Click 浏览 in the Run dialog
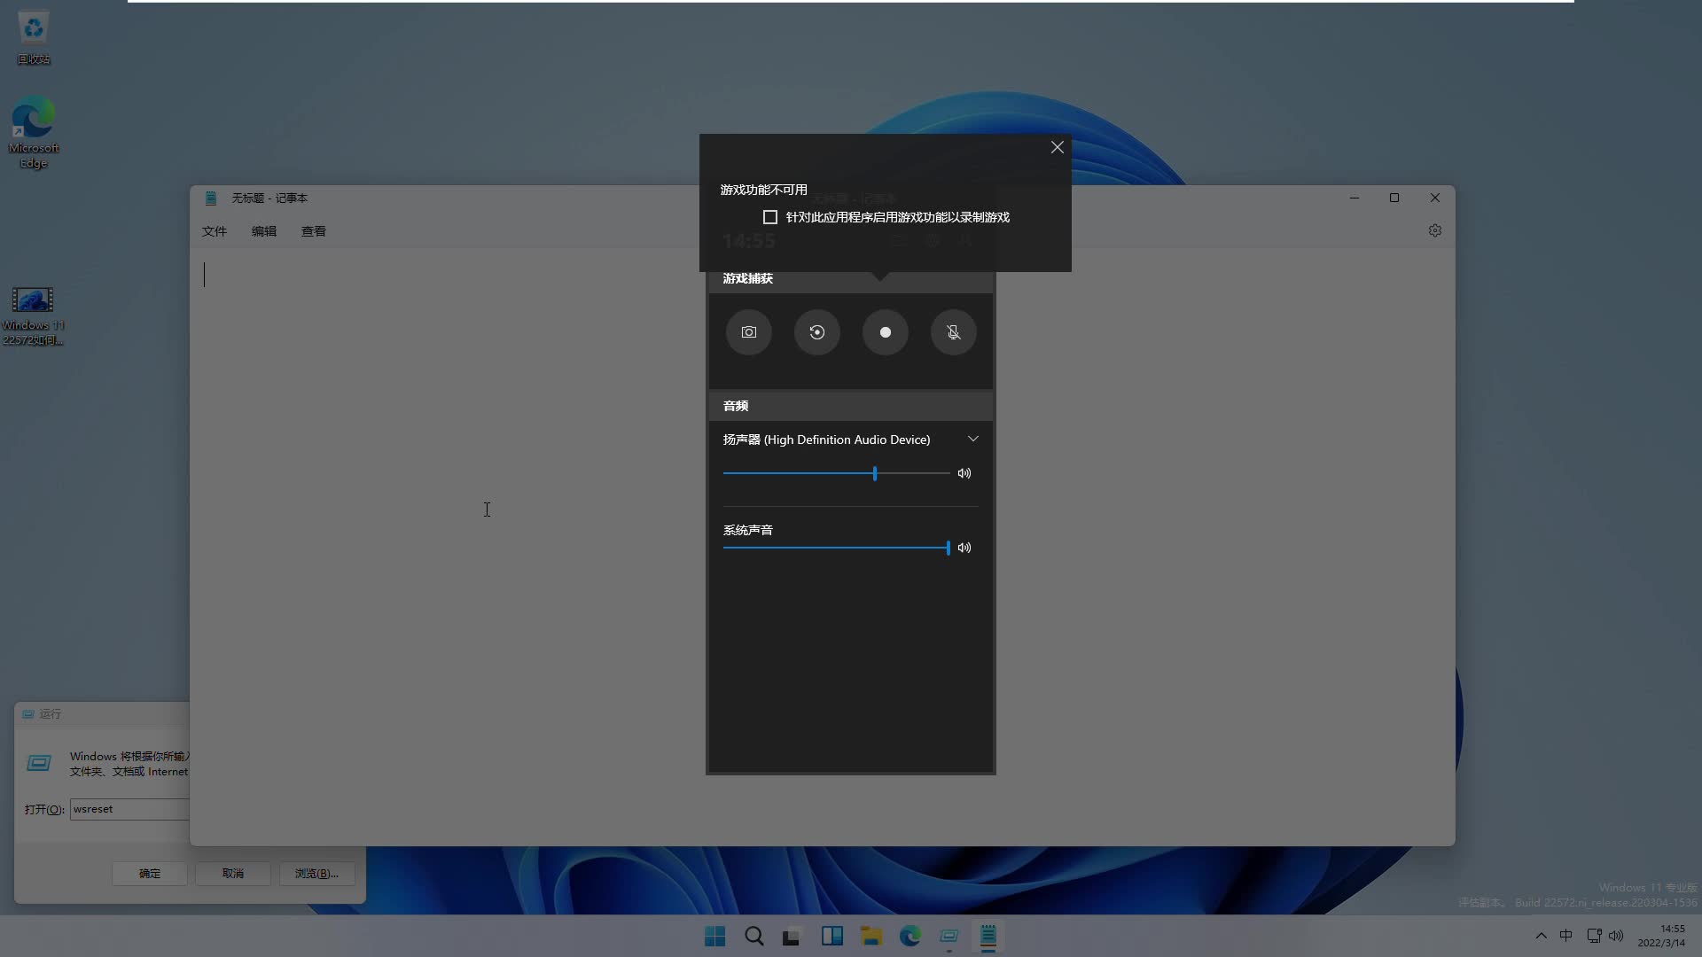 point(316,874)
